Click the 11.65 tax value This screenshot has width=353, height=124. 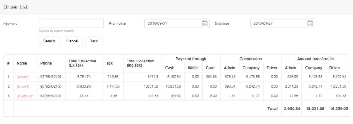113,96
